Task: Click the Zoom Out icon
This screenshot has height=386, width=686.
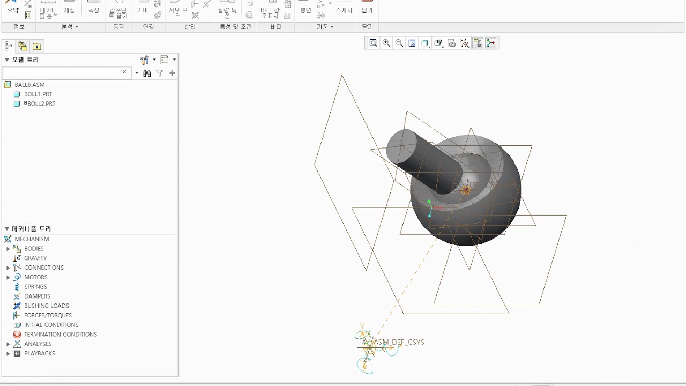Action: point(399,43)
